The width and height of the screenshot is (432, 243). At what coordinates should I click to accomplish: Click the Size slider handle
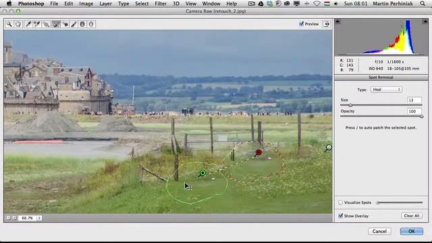pyautogui.click(x=350, y=105)
